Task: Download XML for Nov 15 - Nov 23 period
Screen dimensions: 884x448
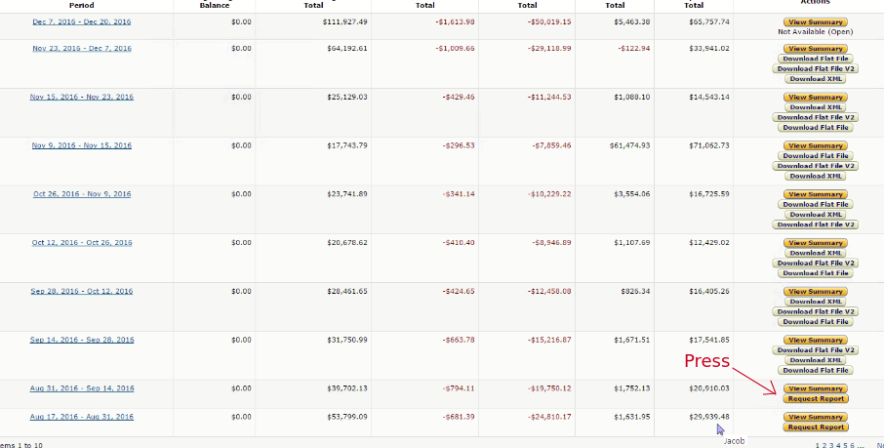Action: [815, 107]
